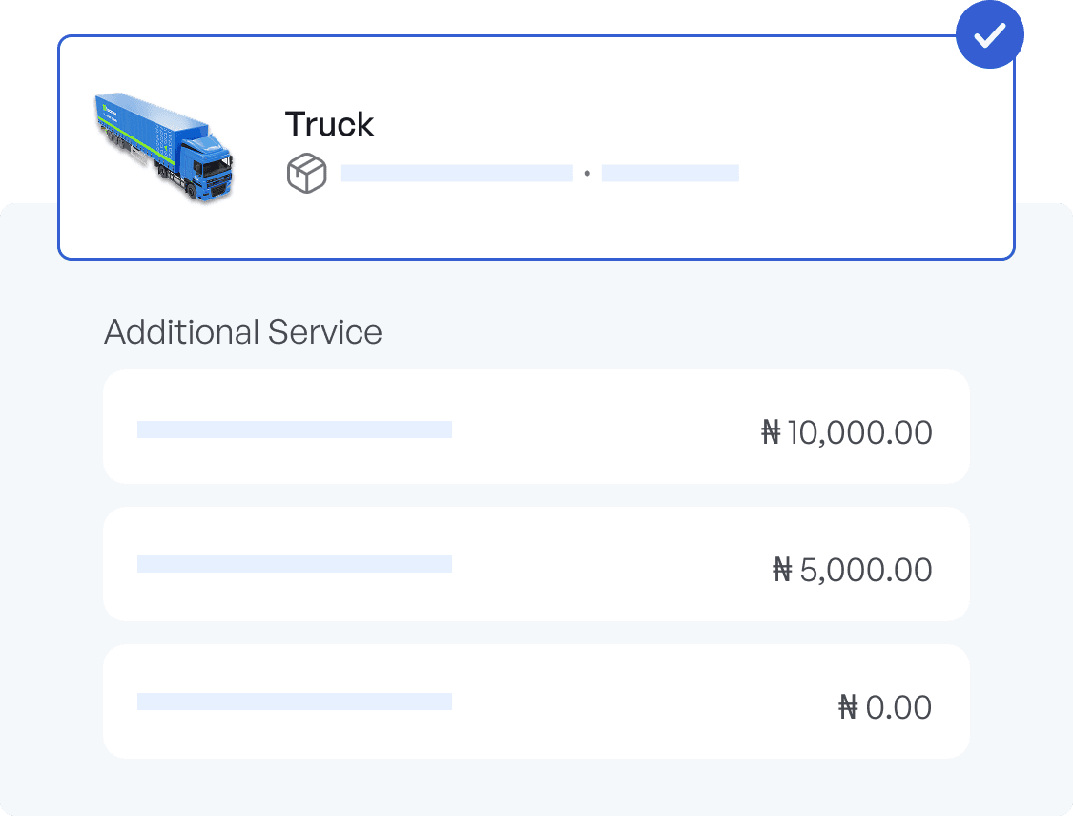Viewport: 1073px width, 816px height.
Task: Click the Truck label text
Action: point(329,124)
